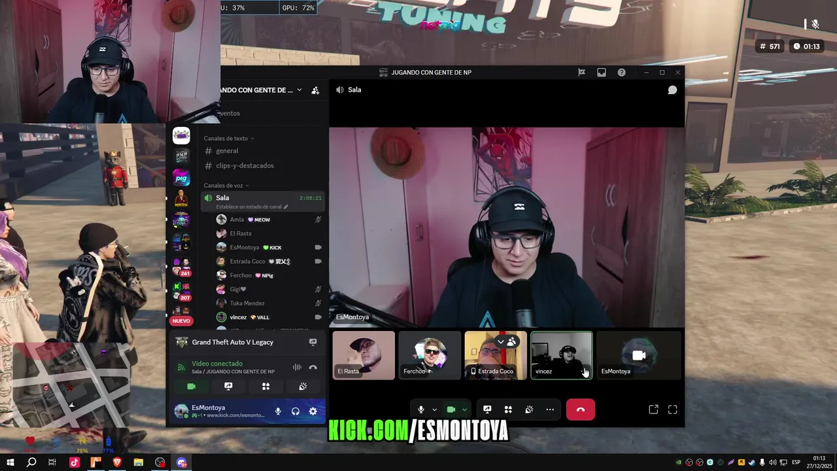Open EsMontoya user profile panel
This screenshot has width=837, height=471.
220,411
